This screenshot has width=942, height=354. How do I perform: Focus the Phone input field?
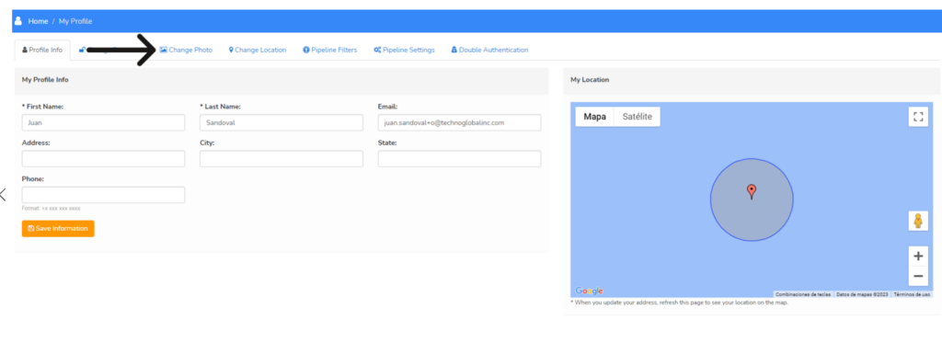103,195
